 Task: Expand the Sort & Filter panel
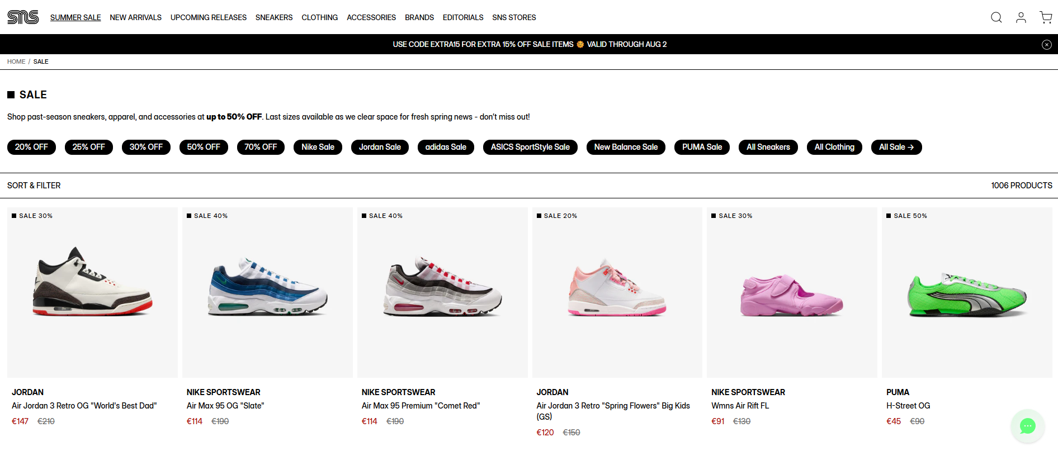34,186
